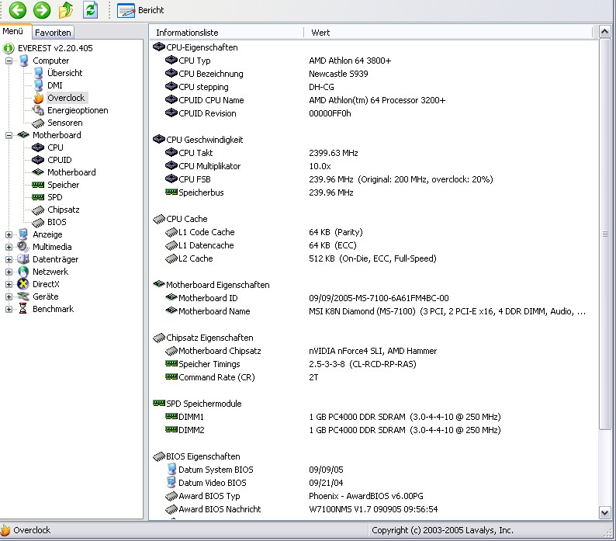Click the Datenträger drive icon

23,259
